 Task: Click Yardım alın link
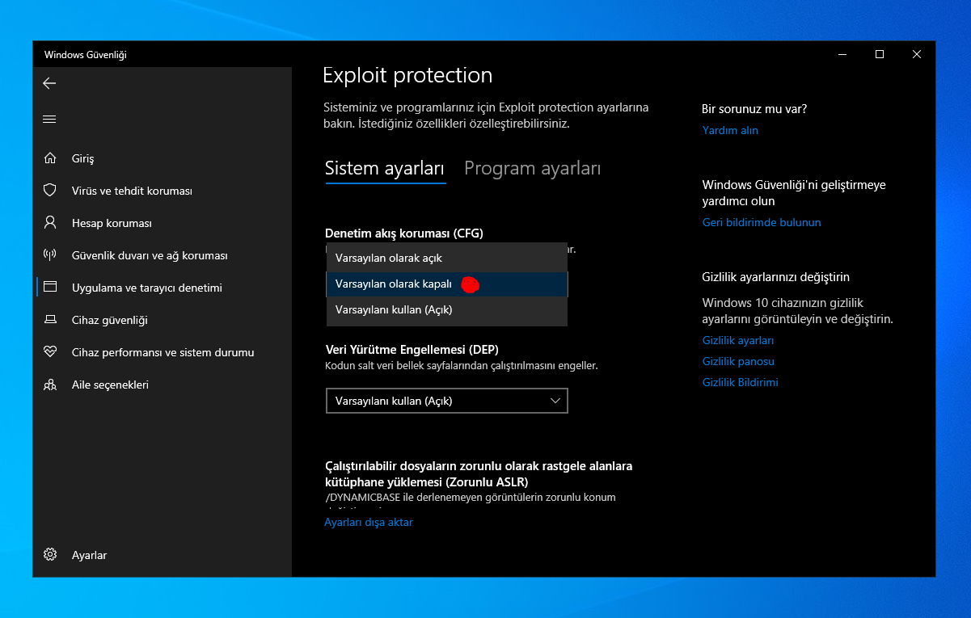click(730, 130)
